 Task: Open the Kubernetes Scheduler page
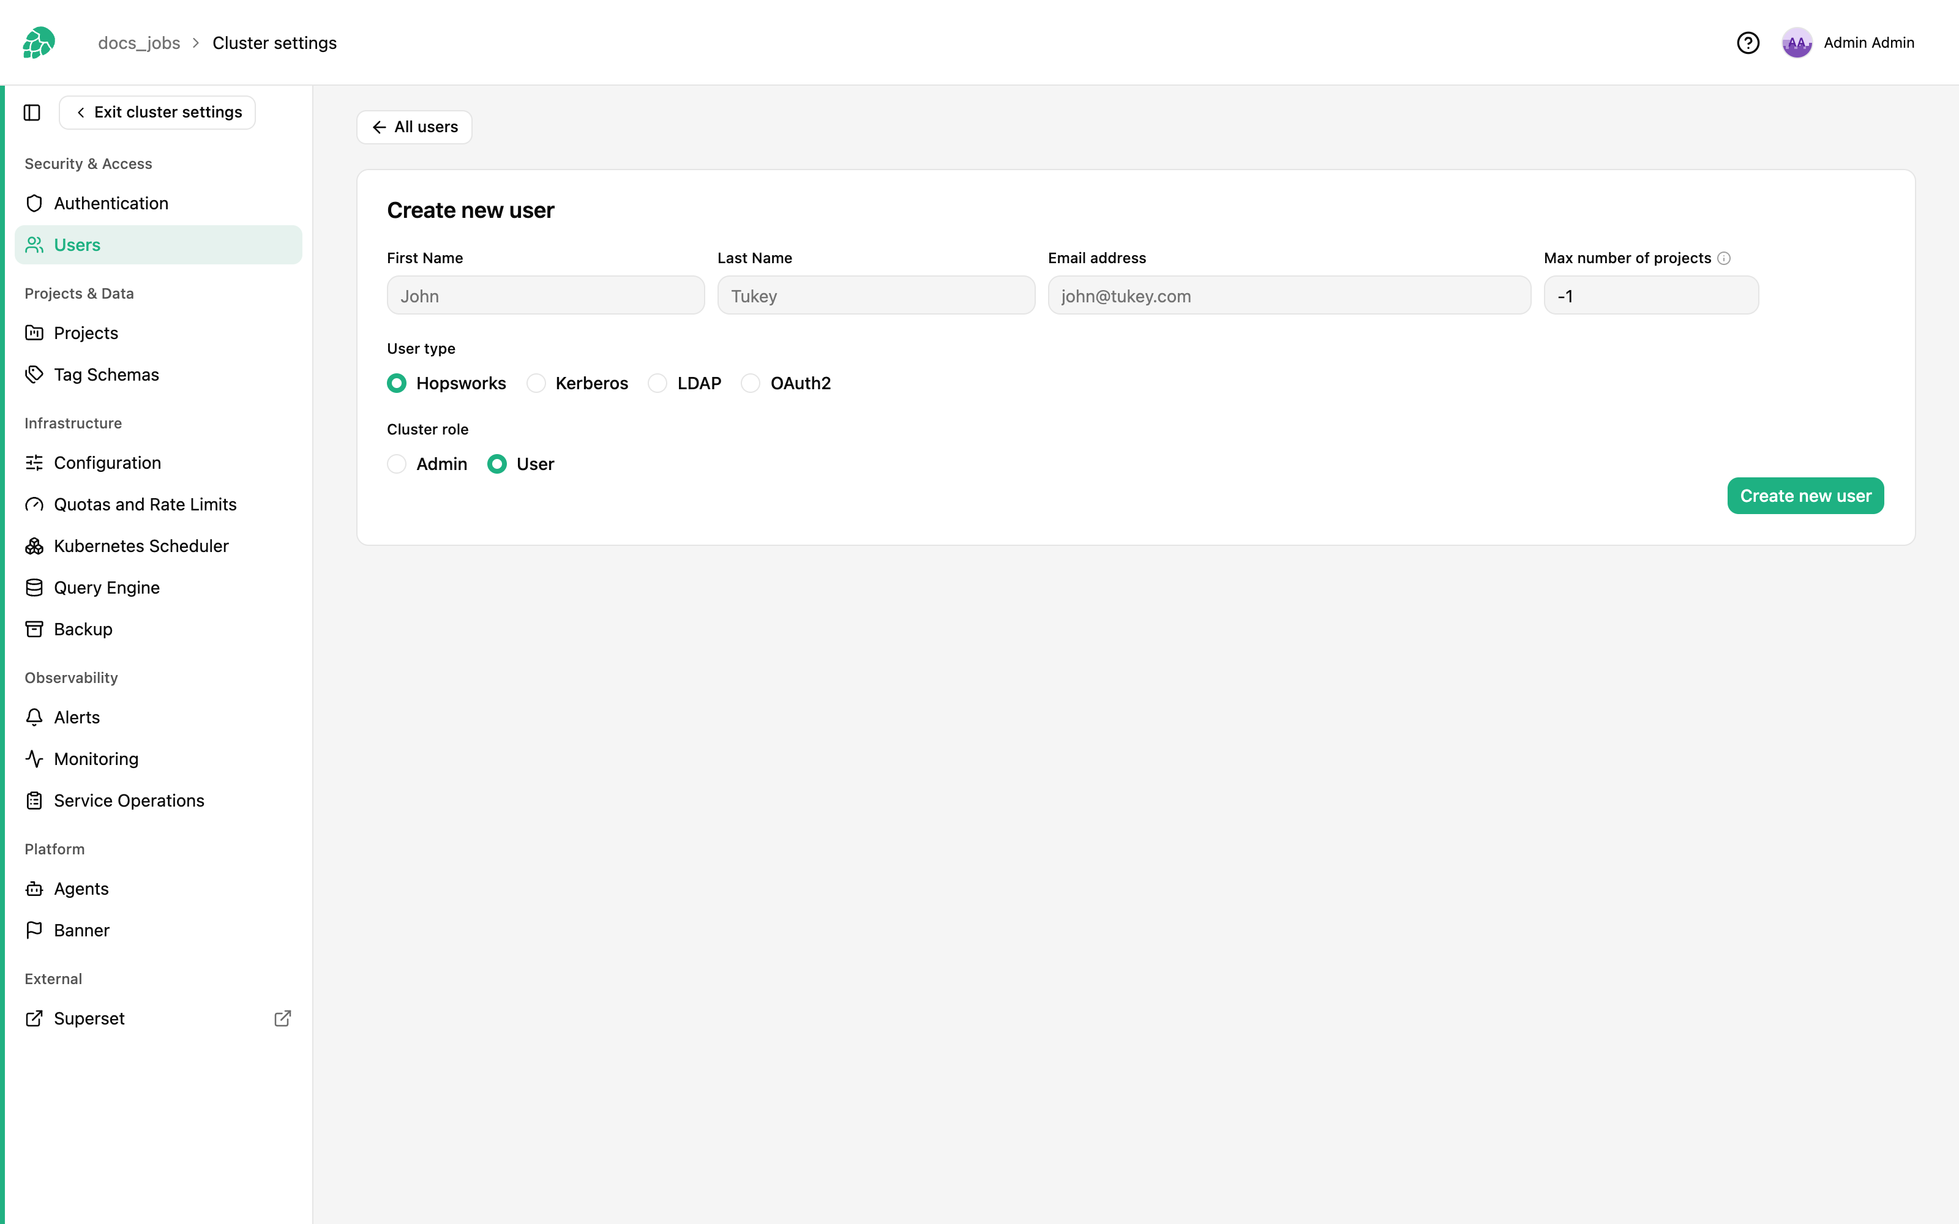(x=159, y=546)
